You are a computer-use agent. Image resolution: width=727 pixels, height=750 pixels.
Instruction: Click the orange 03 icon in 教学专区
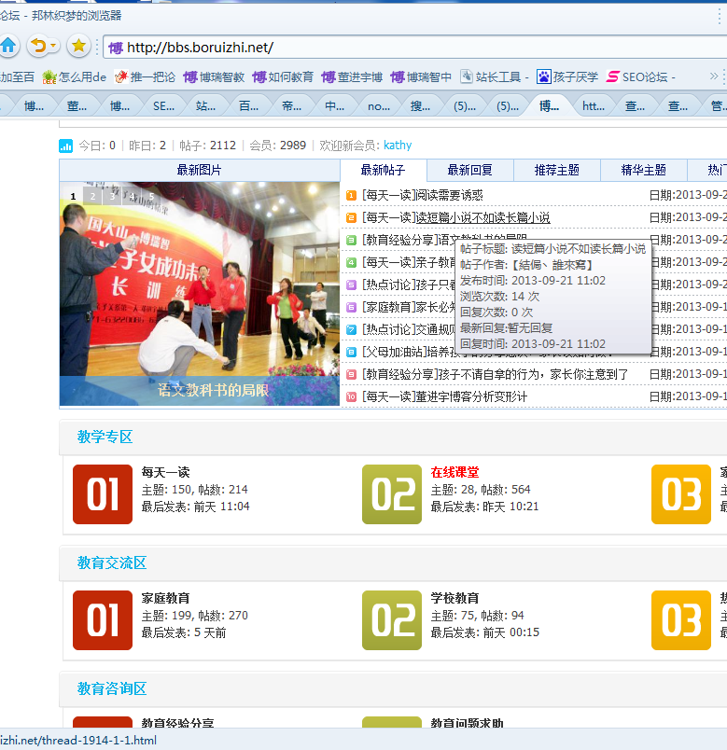pyautogui.click(x=681, y=494)
